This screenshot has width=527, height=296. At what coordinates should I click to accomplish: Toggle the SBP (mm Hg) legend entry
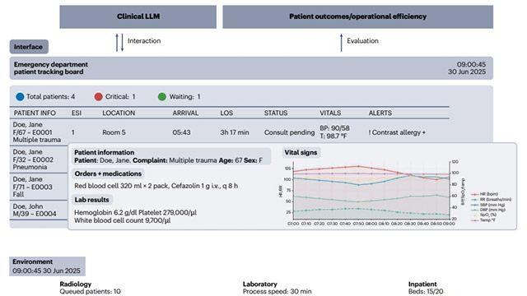488,205
